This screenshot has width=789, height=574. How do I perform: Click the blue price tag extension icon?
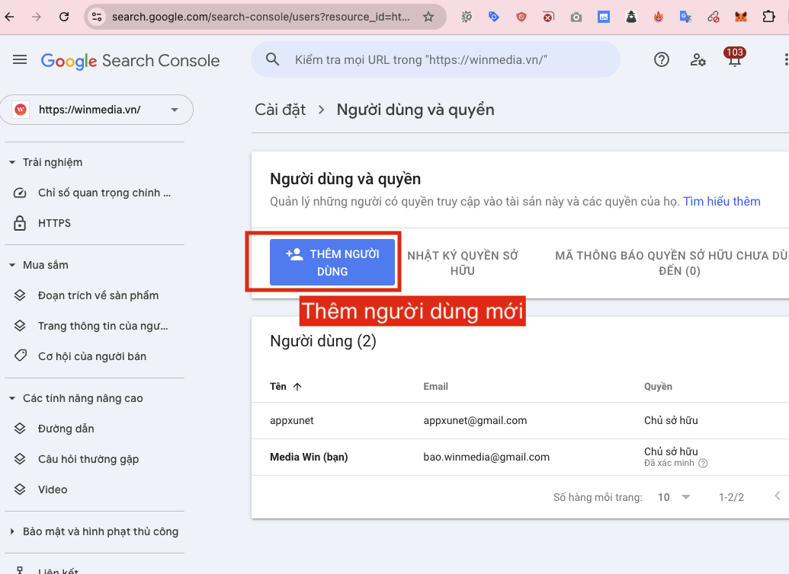tap(494, 17)
